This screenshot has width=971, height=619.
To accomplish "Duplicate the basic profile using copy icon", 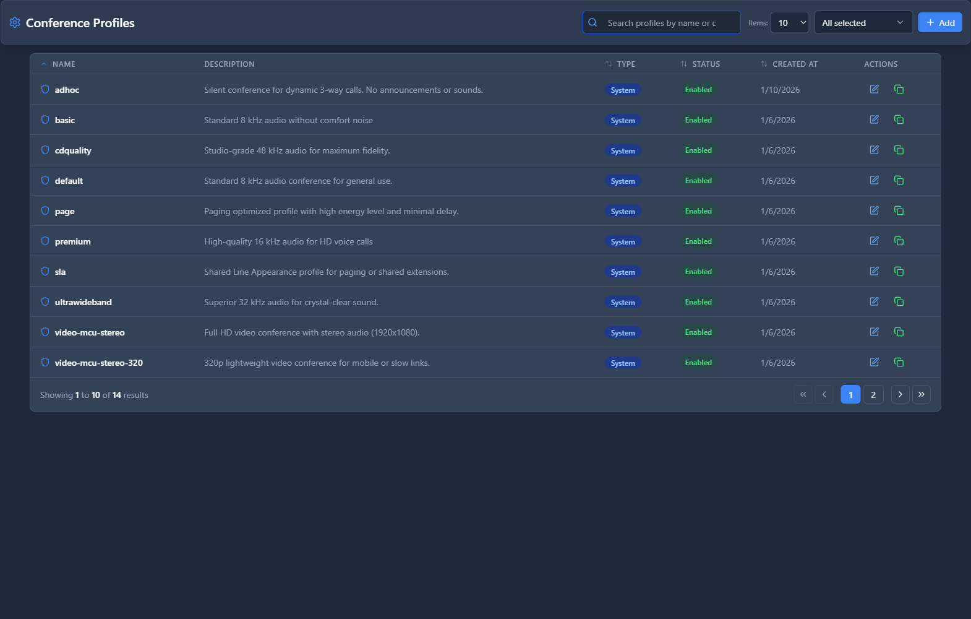I will click(899, 119).
